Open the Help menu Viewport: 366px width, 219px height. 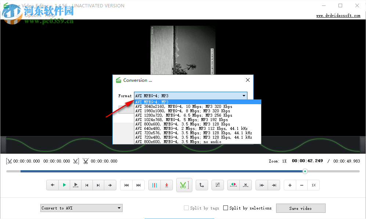click(51, 15)
